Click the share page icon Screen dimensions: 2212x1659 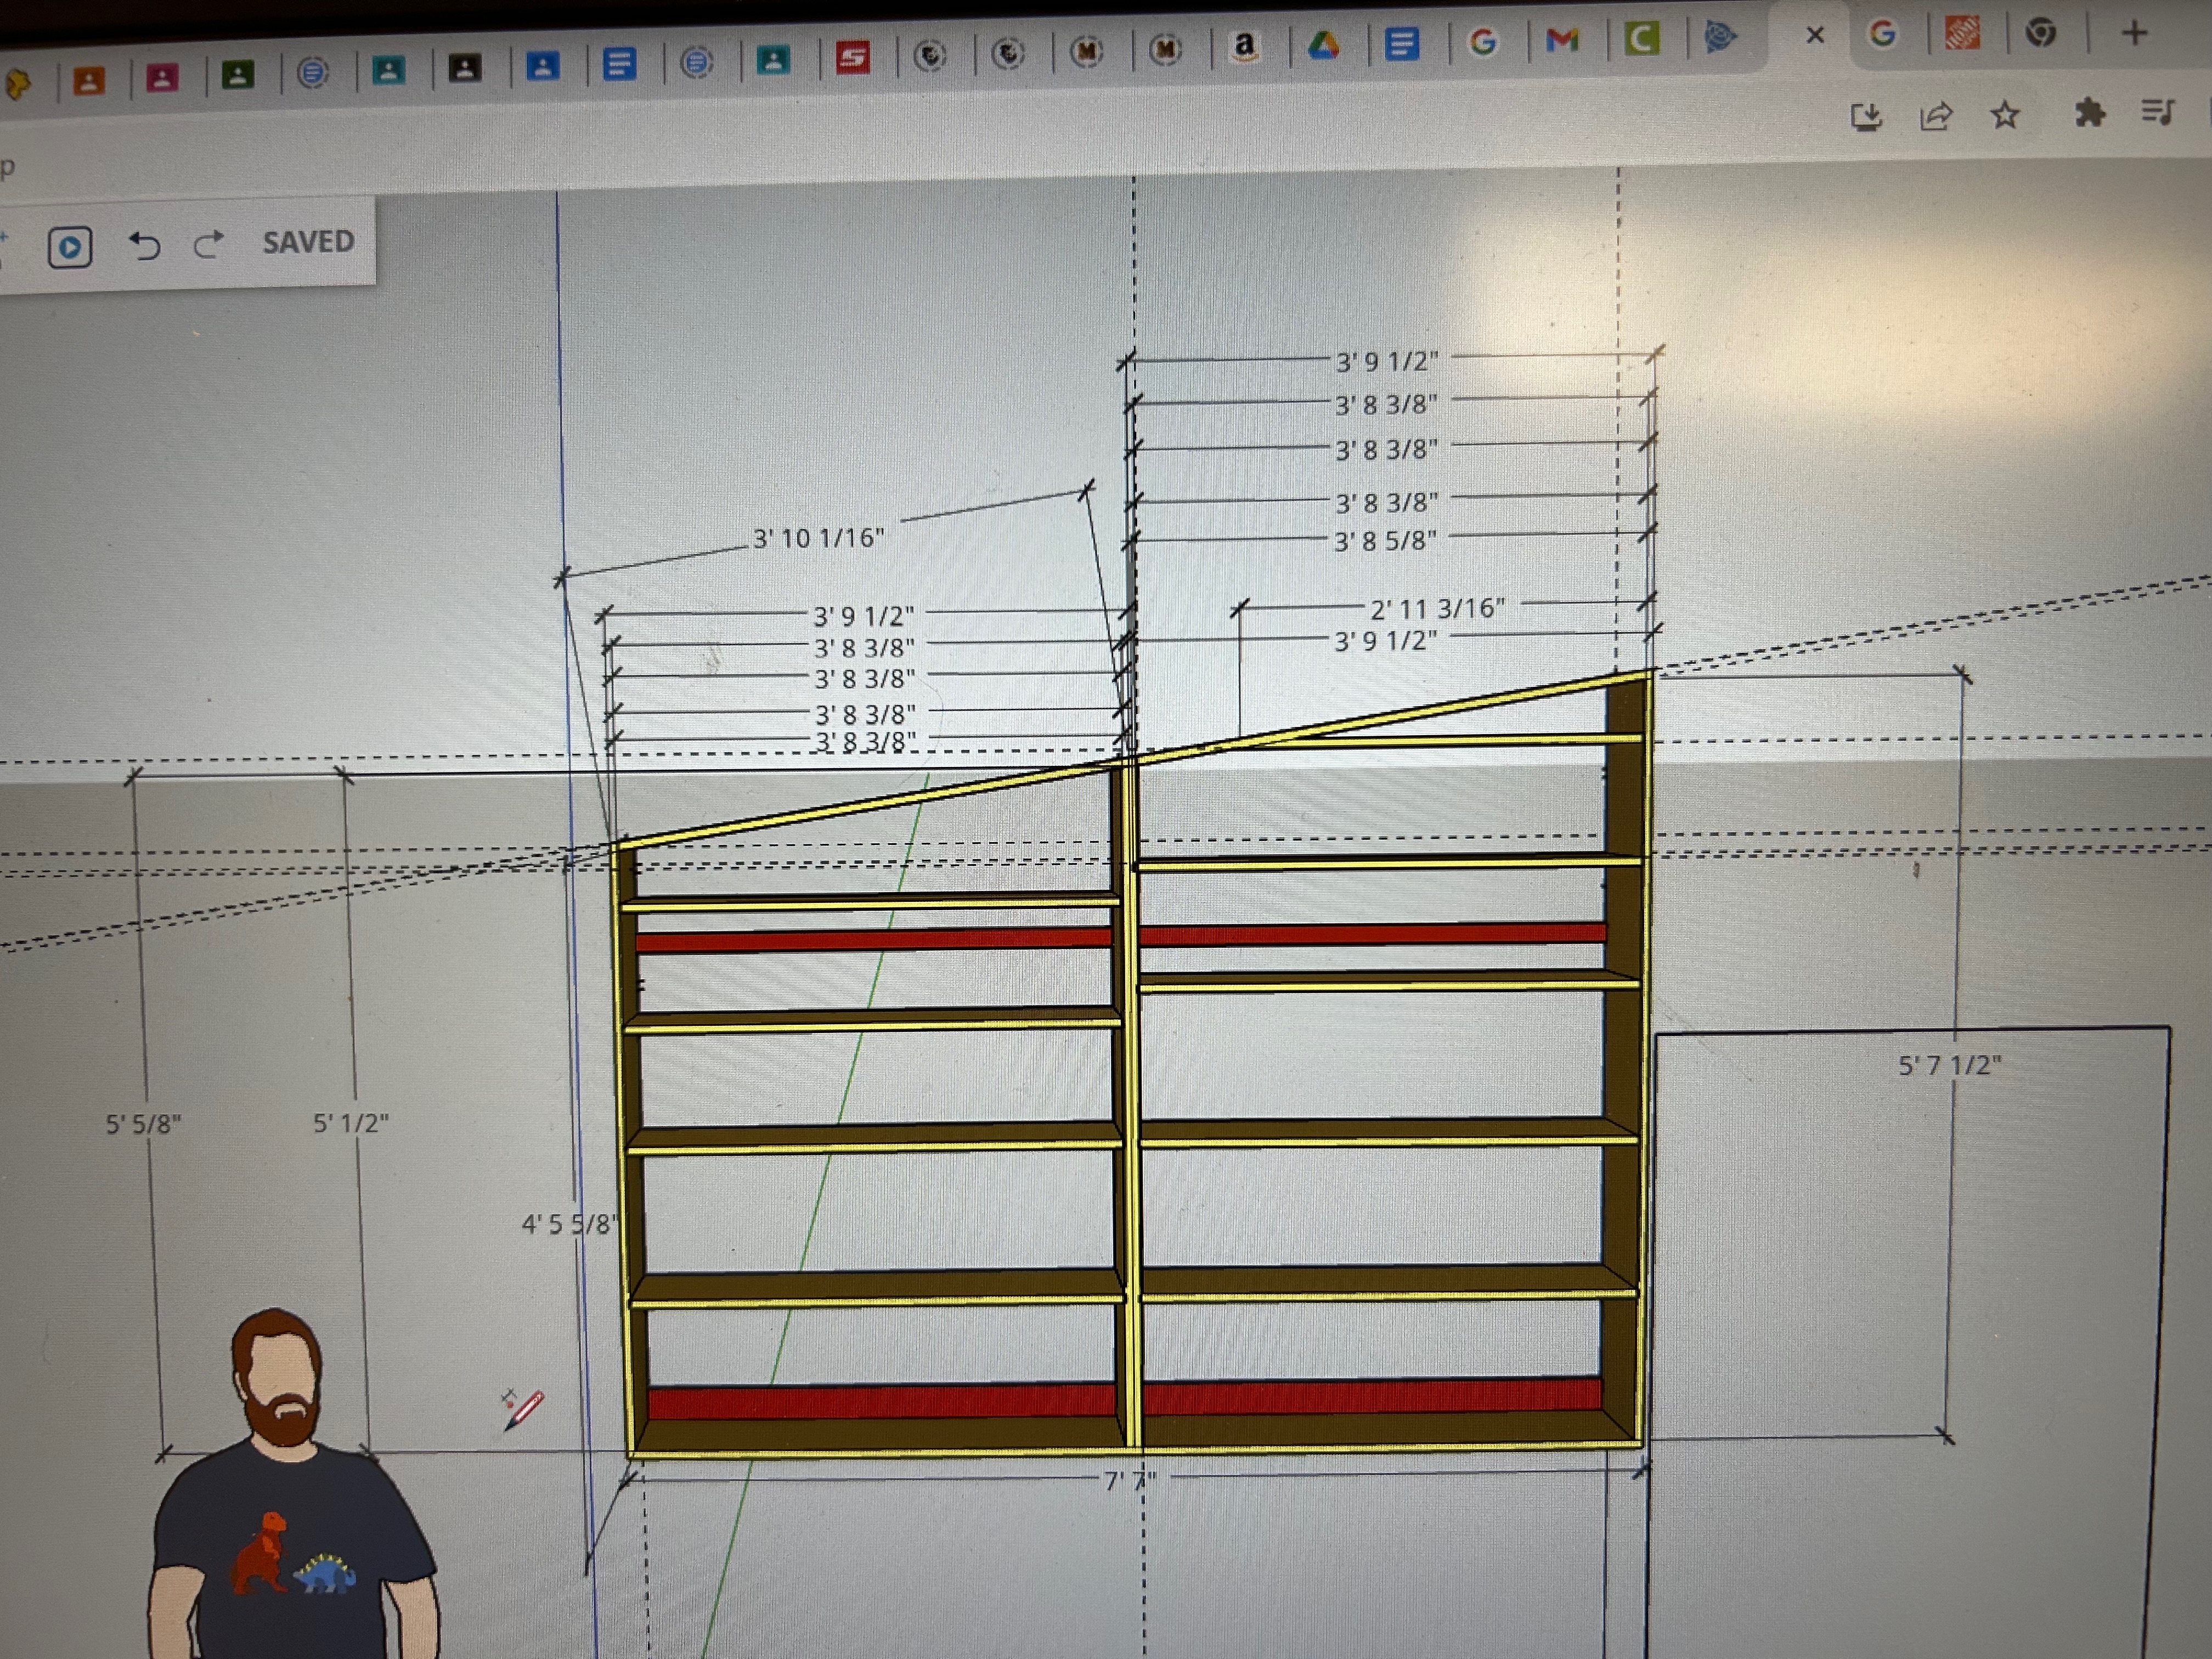click(x=1936, y=117)
